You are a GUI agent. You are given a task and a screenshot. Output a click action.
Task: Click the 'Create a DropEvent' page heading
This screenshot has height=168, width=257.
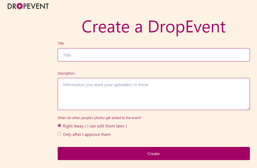point(154,26)
